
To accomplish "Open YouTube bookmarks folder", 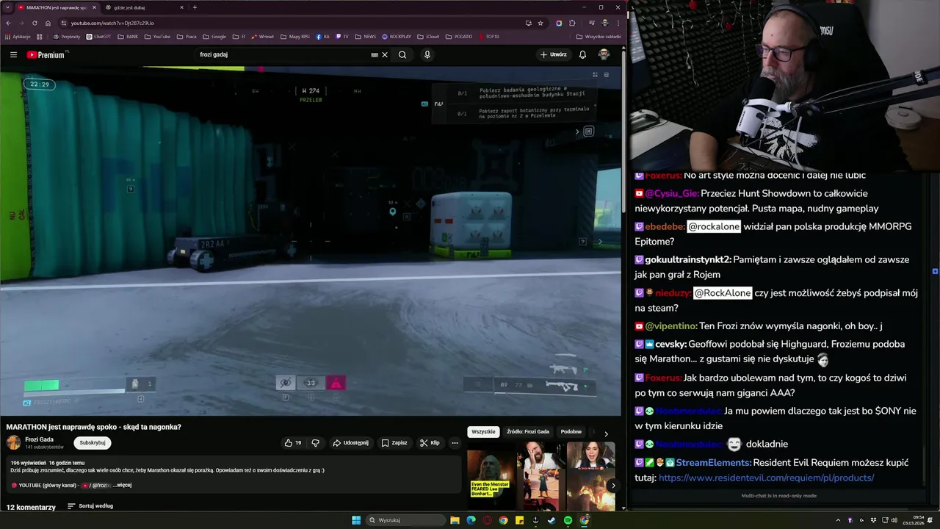I will [157, 36].
